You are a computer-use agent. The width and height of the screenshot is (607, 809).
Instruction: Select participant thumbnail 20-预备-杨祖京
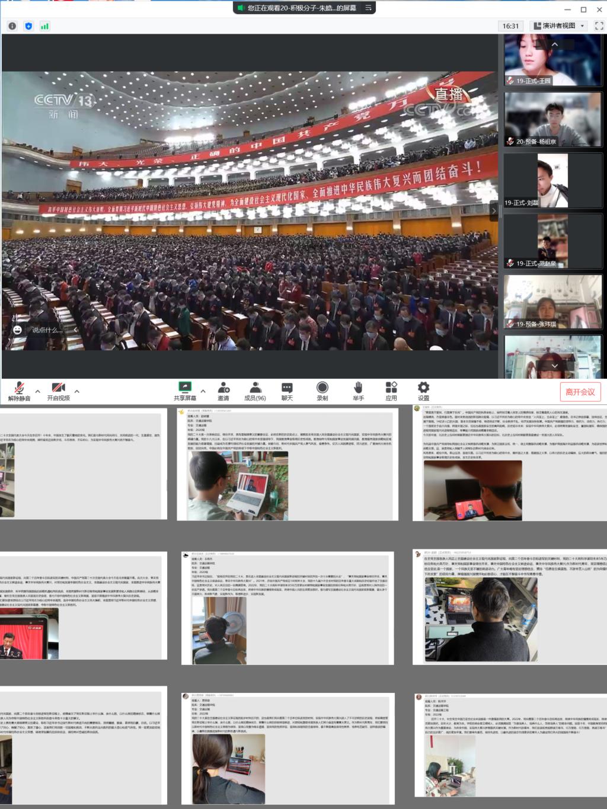tap(552, 120)
